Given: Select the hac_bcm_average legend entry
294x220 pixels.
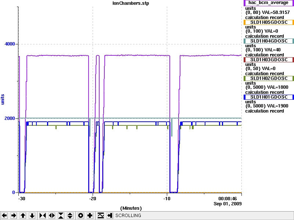Looking at the screenshot, I should click(x=269, y=3).
